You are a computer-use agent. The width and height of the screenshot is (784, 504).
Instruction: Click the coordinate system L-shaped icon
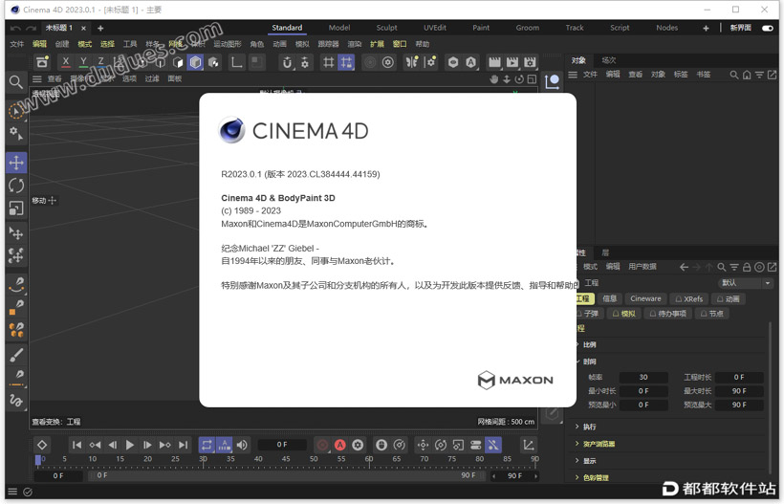coord(236,62)
